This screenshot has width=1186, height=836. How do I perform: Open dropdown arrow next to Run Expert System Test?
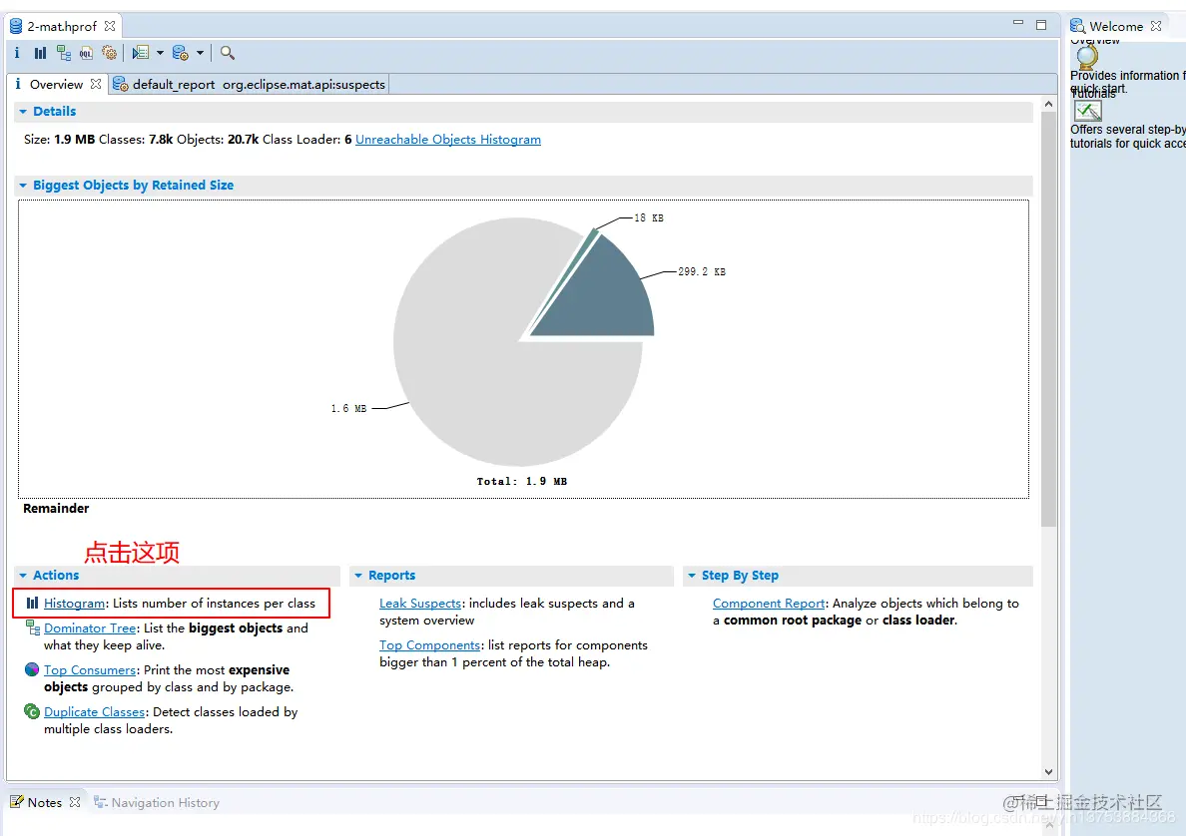tap(160, 53)
